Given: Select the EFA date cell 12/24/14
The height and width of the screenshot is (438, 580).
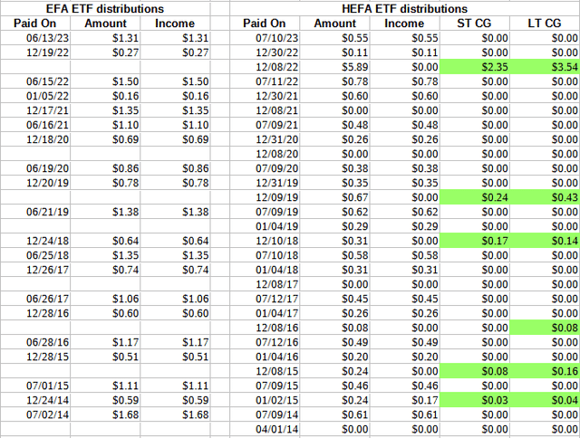Looking at the screenshot, I should [x=35, y=400].
